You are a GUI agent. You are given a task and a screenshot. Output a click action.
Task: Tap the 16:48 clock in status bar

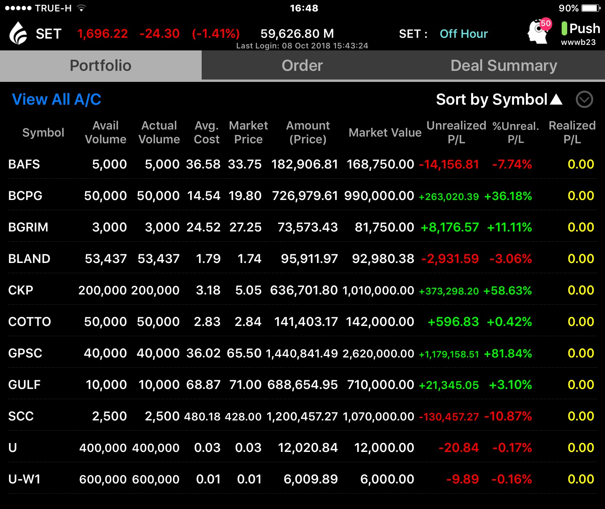[304, 8]
